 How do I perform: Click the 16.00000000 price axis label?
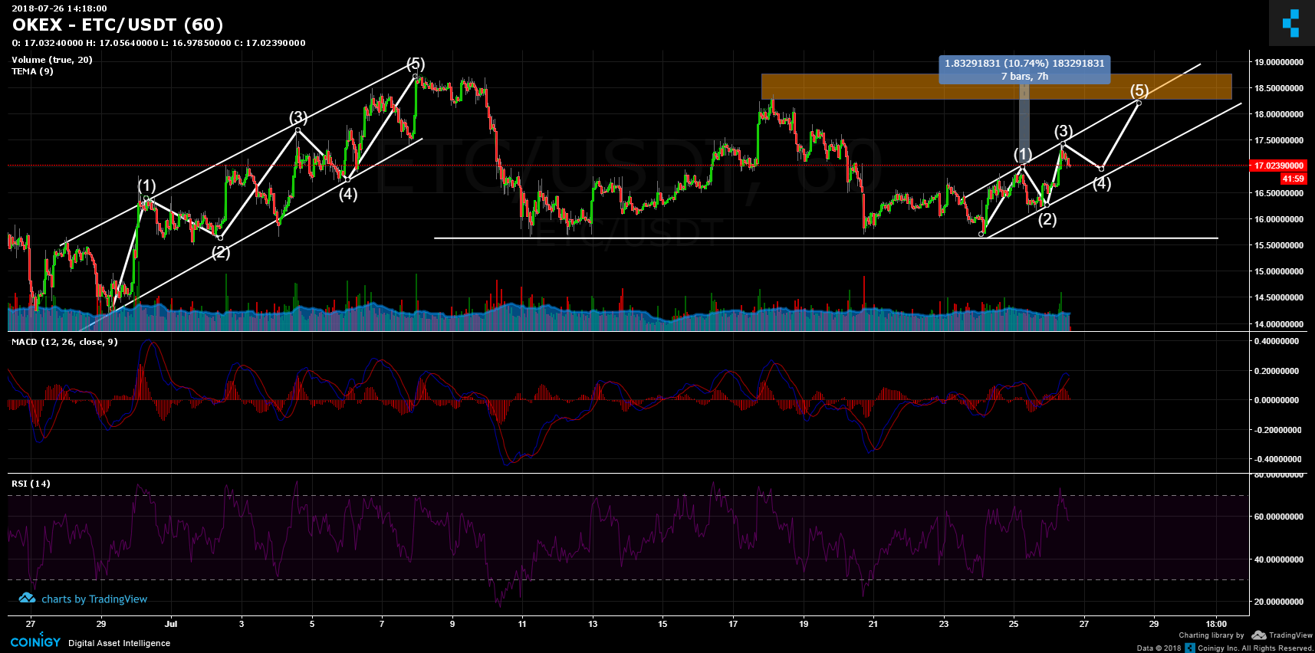pyautogui.click(x=1278, y=219)
